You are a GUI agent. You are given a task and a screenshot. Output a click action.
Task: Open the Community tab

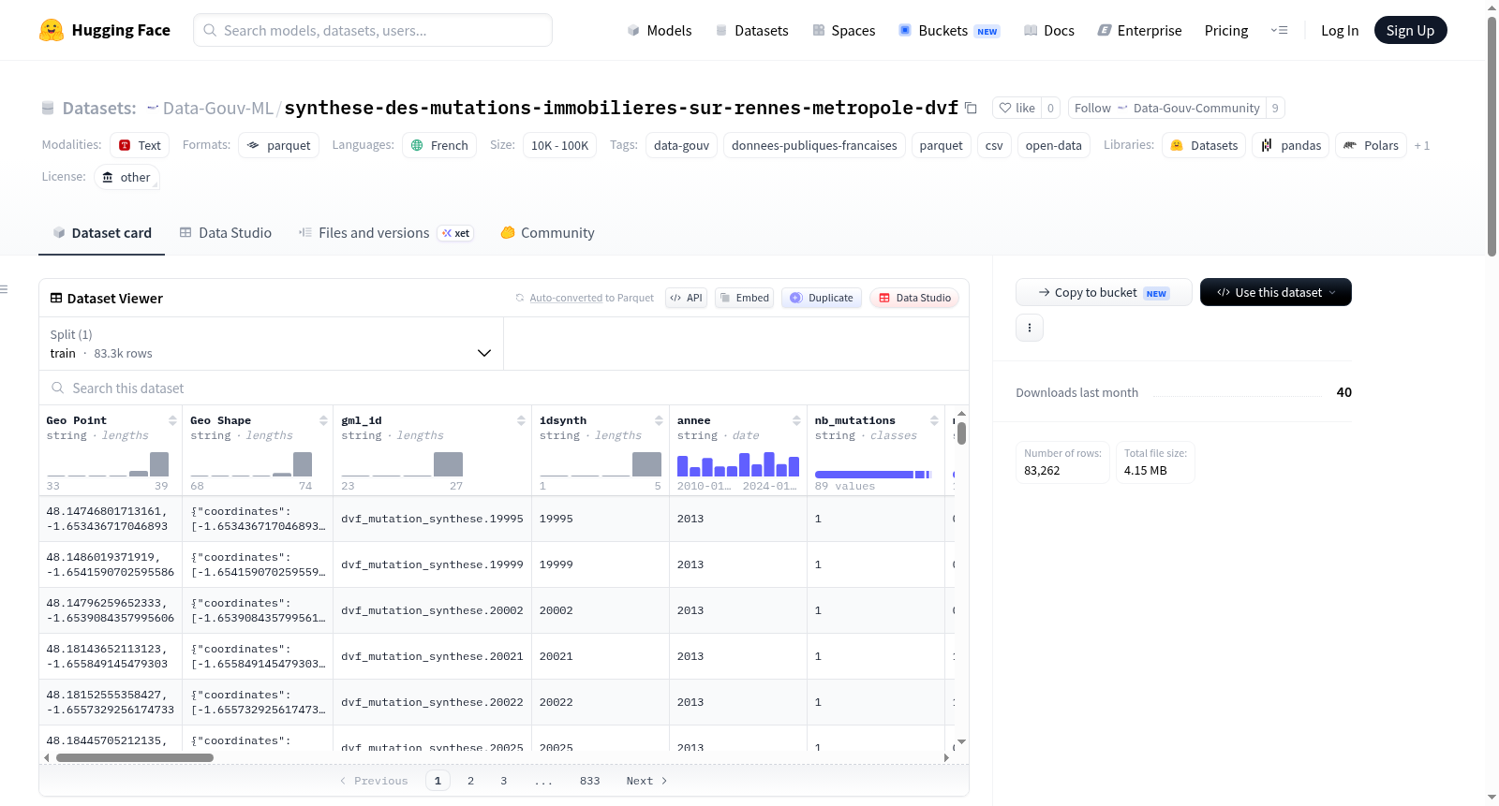pyautogui.click(x=547, y=233)
